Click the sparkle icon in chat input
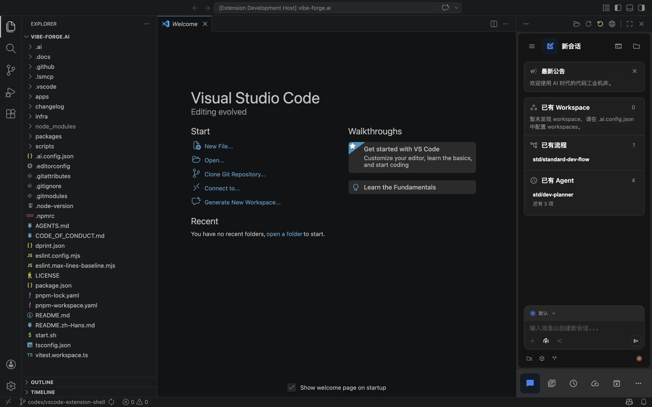 pyautogui.click(x=560, y=341)
